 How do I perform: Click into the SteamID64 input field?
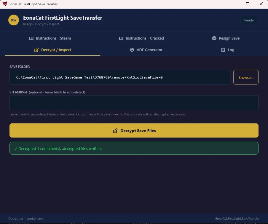point(134,103)
